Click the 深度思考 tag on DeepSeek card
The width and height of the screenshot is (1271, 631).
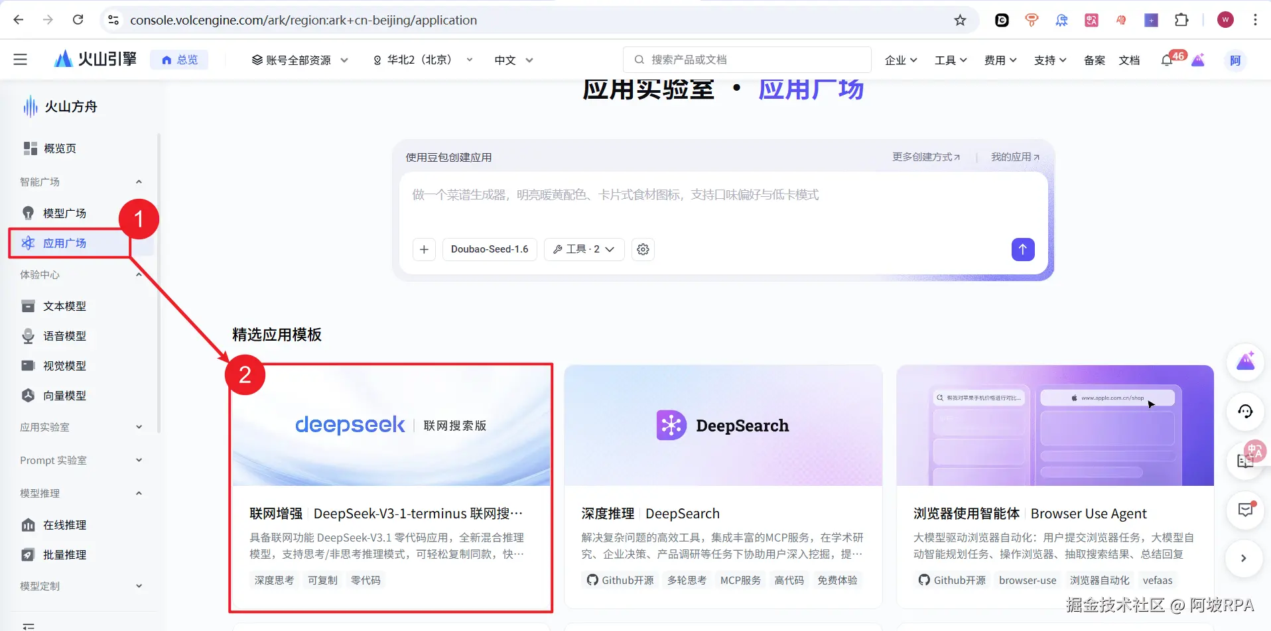tap(274, 580)
